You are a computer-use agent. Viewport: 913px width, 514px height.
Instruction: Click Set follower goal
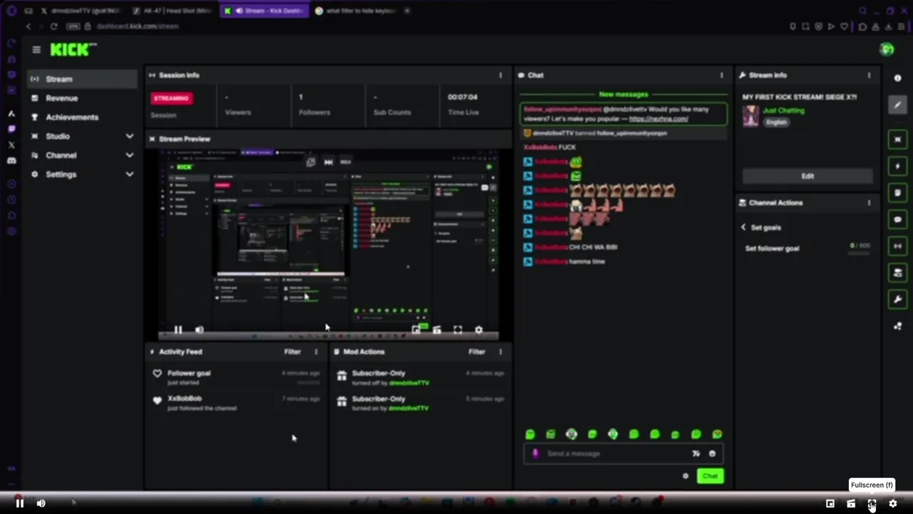772,248
